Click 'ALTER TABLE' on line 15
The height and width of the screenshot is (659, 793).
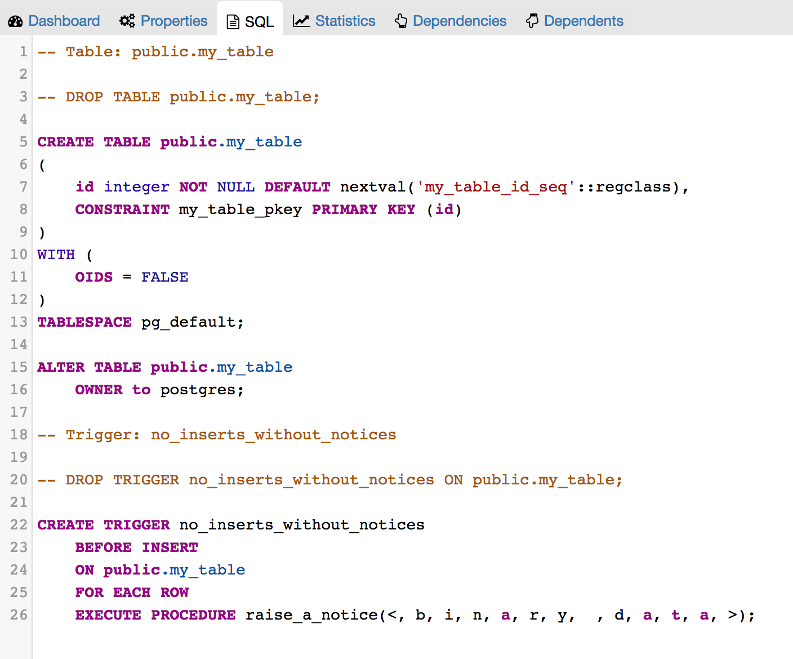click(90, 367)
